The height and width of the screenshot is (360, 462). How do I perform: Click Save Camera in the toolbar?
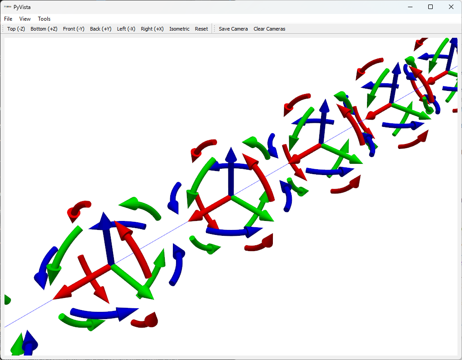(233, 29)
